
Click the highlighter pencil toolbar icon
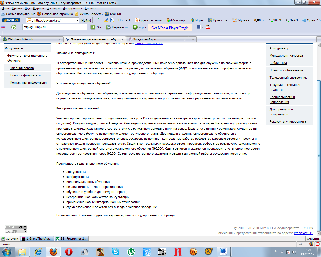[x=106, y=20]
